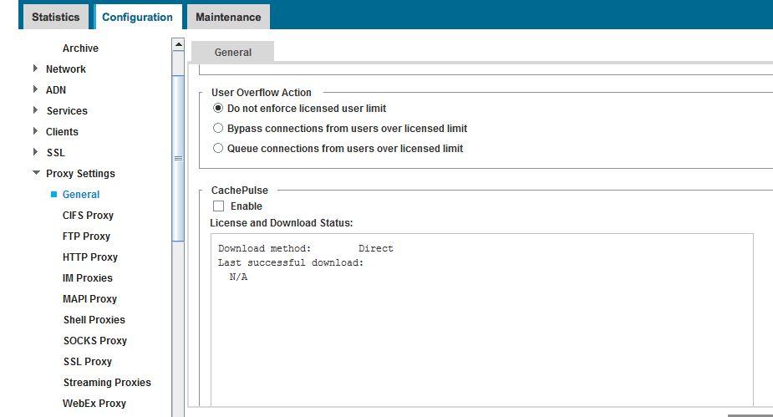Expand the Network tree node

click(x=35, y=69)
